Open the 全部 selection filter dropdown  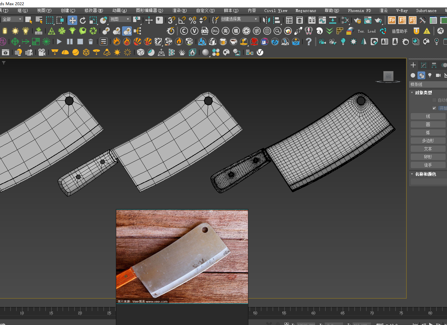[12, 19]
